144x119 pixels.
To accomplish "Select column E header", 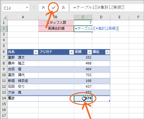I will 119,17.
